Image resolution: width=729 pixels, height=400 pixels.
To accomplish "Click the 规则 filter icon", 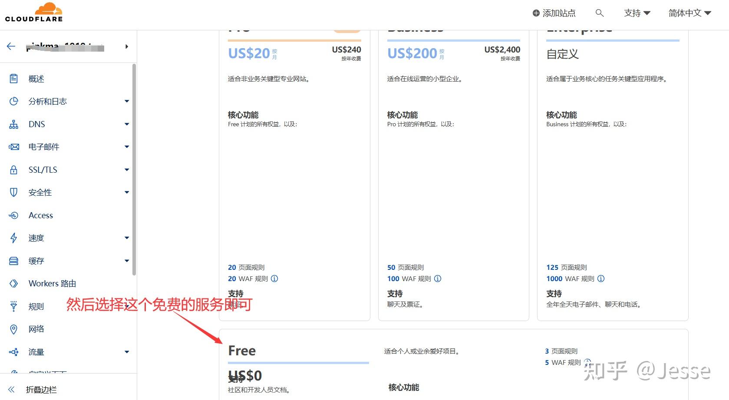I will pyautogui.click(x=14, y=306).
